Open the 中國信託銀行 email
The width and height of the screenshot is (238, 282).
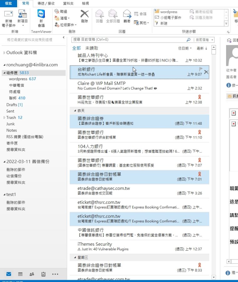(139, 233)
